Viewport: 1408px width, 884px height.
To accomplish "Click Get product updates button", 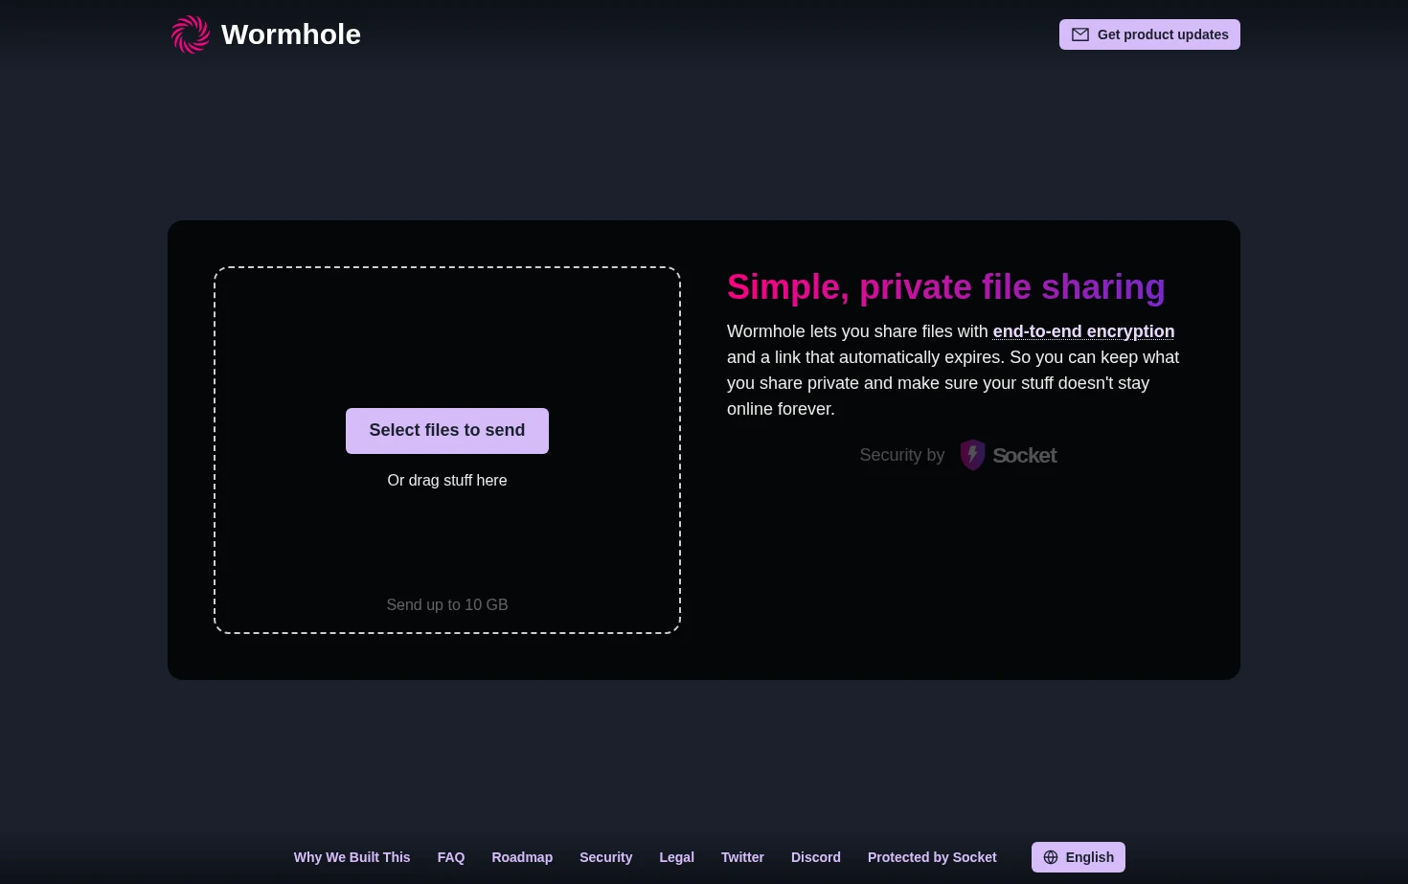I will [x=1149, y=34].
